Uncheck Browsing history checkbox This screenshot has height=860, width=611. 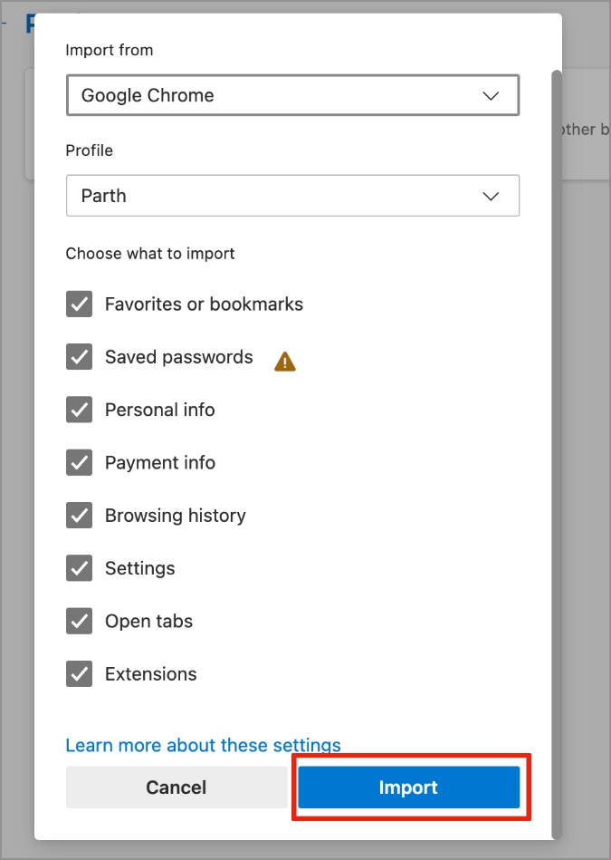80,516
